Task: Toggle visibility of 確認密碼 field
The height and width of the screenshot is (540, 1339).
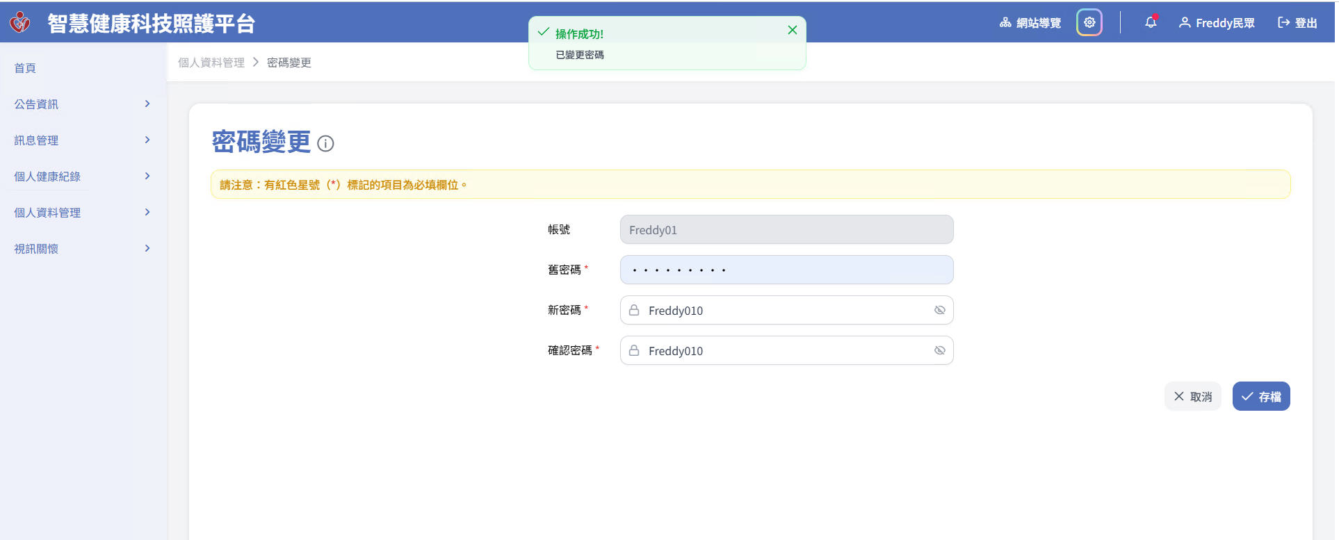Action: (939, 351)
